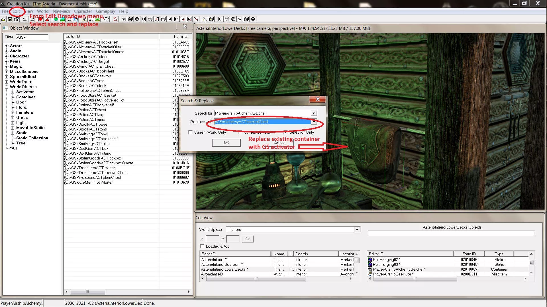Uncheck the Selection Only checkbox
The height and width of the screenshot is (307, 547).
(285, 132)
